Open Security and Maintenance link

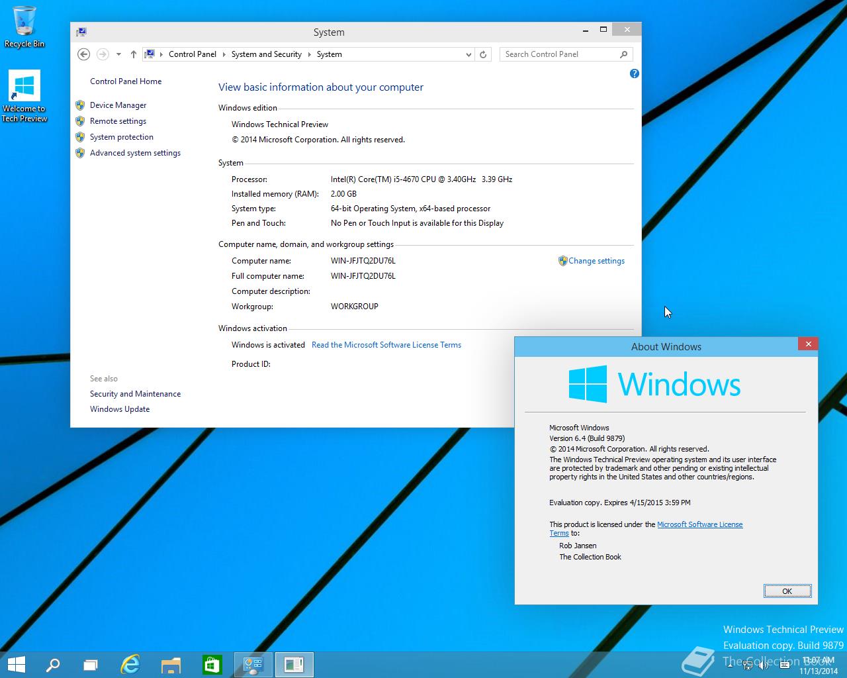click(136, 394)
